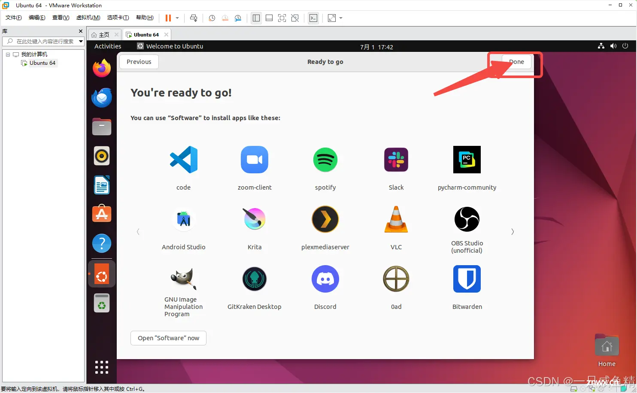Choose the plexmediaserver app icon
The image size is (637, 393).
tap(325, 219)
